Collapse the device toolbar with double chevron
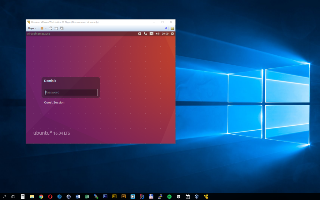This screenshot has width=320, height=200. point(166,28)
